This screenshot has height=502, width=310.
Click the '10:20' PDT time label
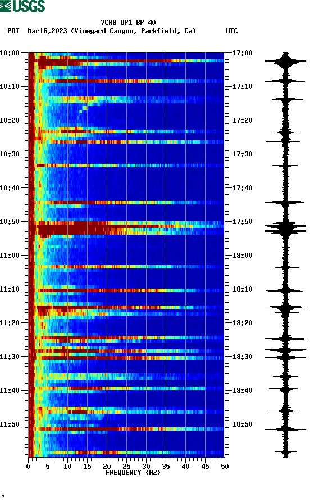10,120
